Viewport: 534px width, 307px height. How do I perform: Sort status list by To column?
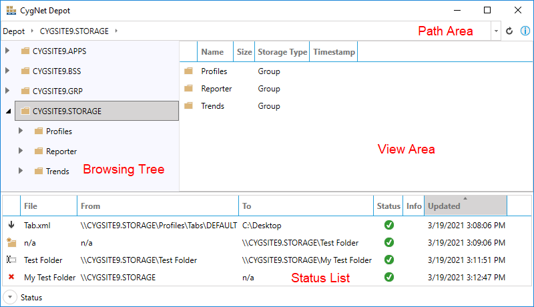coord(306,206)
